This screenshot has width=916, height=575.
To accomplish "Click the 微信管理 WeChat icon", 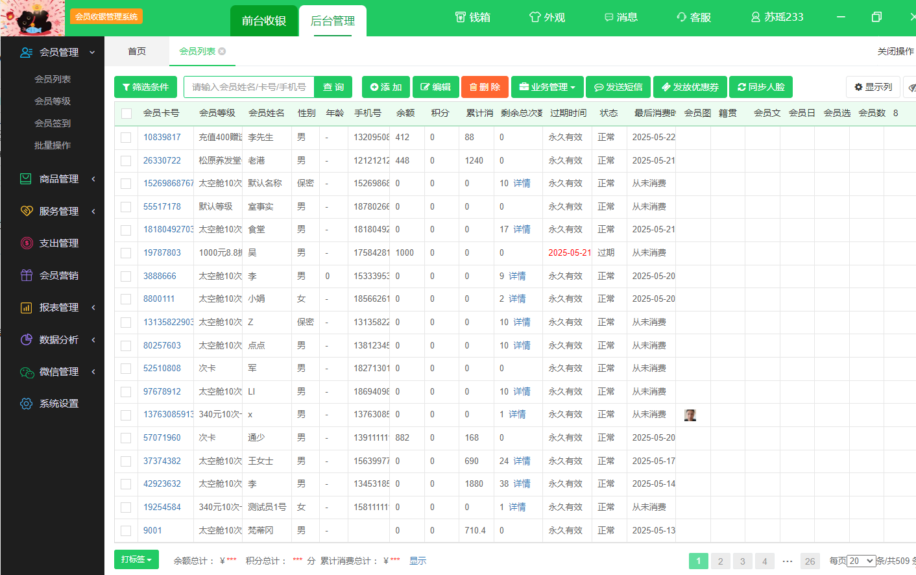I will coord(27,372).
